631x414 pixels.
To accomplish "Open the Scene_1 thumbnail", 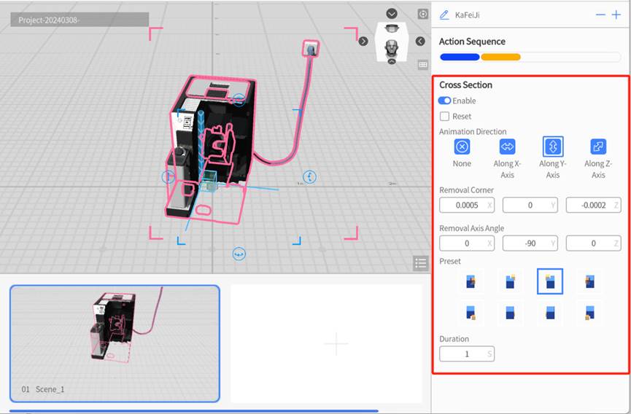I will (x=115, y=343).
